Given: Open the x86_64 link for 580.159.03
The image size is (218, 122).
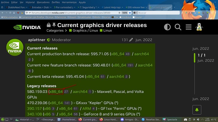Looking at the screenshot, I should 56,91.
